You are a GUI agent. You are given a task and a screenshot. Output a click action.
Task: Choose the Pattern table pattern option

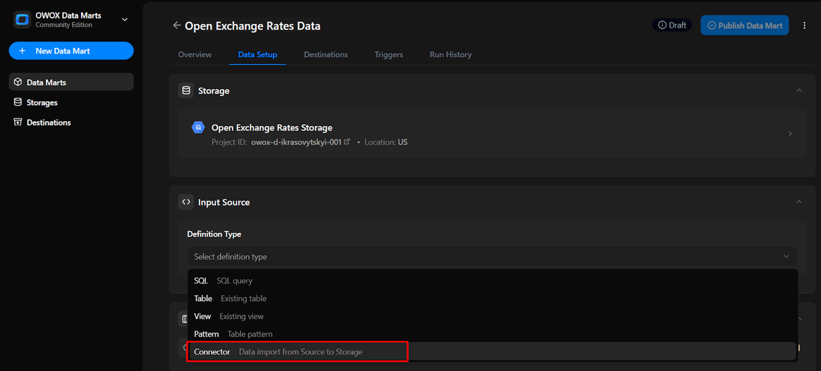click(492, 334)
